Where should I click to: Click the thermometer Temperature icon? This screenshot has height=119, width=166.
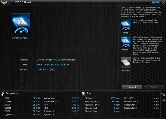point(3,94)
